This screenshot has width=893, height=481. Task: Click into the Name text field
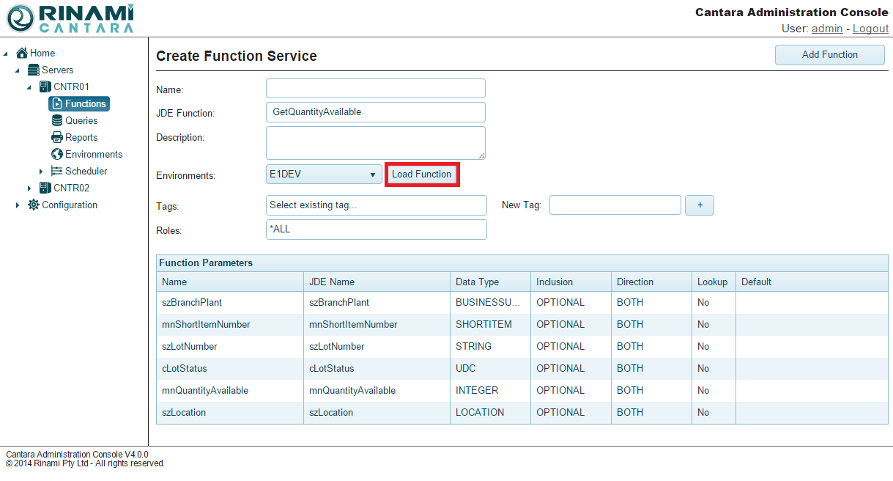pos(375,89)
